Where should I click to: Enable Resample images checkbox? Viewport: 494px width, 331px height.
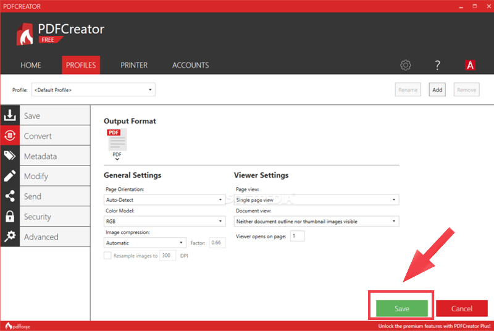tap(107, 256)
